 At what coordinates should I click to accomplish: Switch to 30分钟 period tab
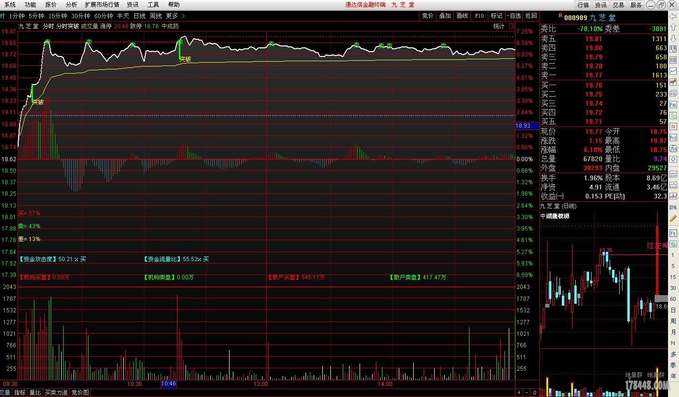tap(81, 16)
